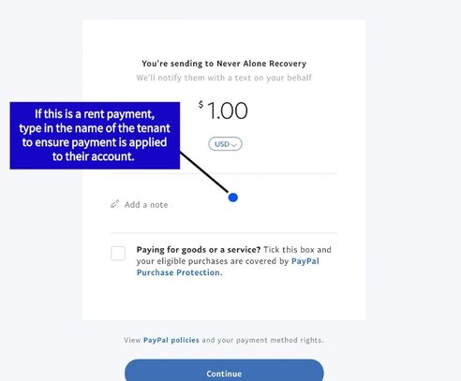Click the 1.00 payment amount
The image size is (461, 381).
click(x=227, y=111)
